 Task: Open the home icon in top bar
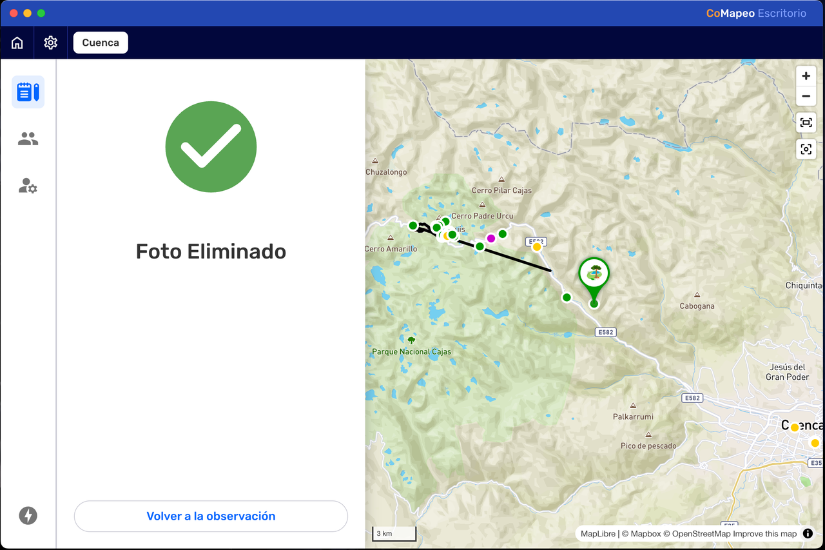click(17, 43)
